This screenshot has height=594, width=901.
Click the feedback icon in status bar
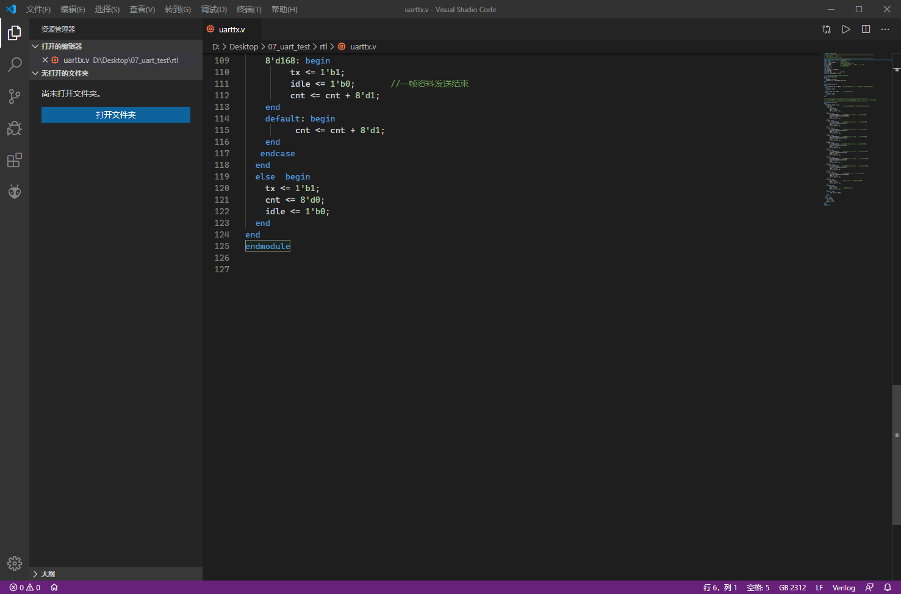(869, 587)
